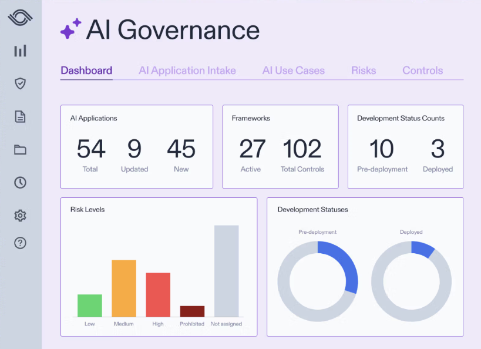The image size is (481, 349).
Task: Open the Risks tab
Action: (364, 71)
